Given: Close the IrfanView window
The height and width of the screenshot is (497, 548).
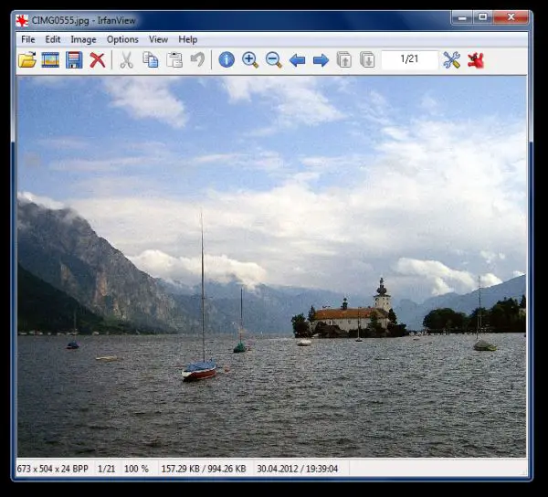Looking at the screenshot, I should (x=511, y=17).
